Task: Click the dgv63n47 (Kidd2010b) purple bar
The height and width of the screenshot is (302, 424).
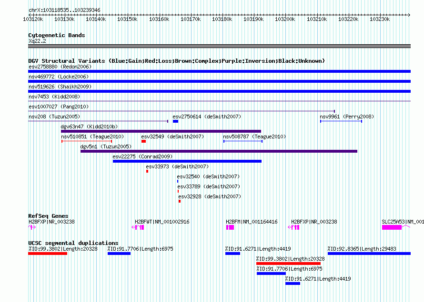Action: 161,131
